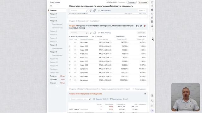Open the Весь период filter in Раздел 9
Image resolution: width=202 pixels, height=113 pixels.
[104, 33]
